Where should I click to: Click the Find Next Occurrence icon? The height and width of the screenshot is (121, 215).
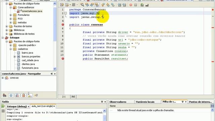point(92,5)
